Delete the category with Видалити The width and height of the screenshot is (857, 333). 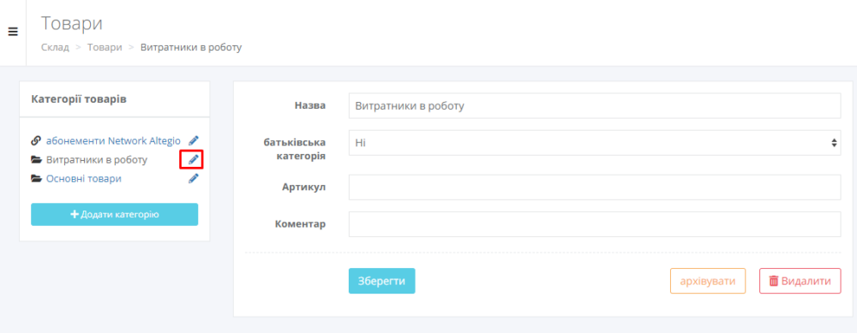800,281
